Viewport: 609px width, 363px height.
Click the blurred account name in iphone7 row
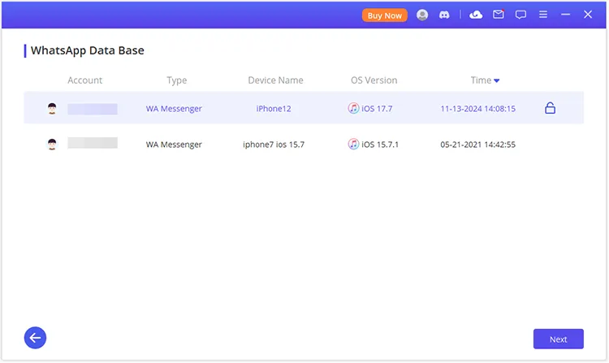pos(93,143)
